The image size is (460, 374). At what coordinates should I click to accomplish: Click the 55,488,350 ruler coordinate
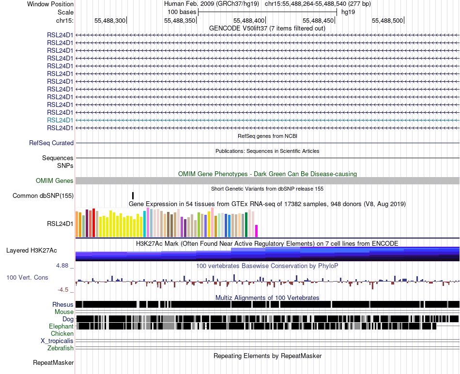pyautogui.click(x=179, y=20)
